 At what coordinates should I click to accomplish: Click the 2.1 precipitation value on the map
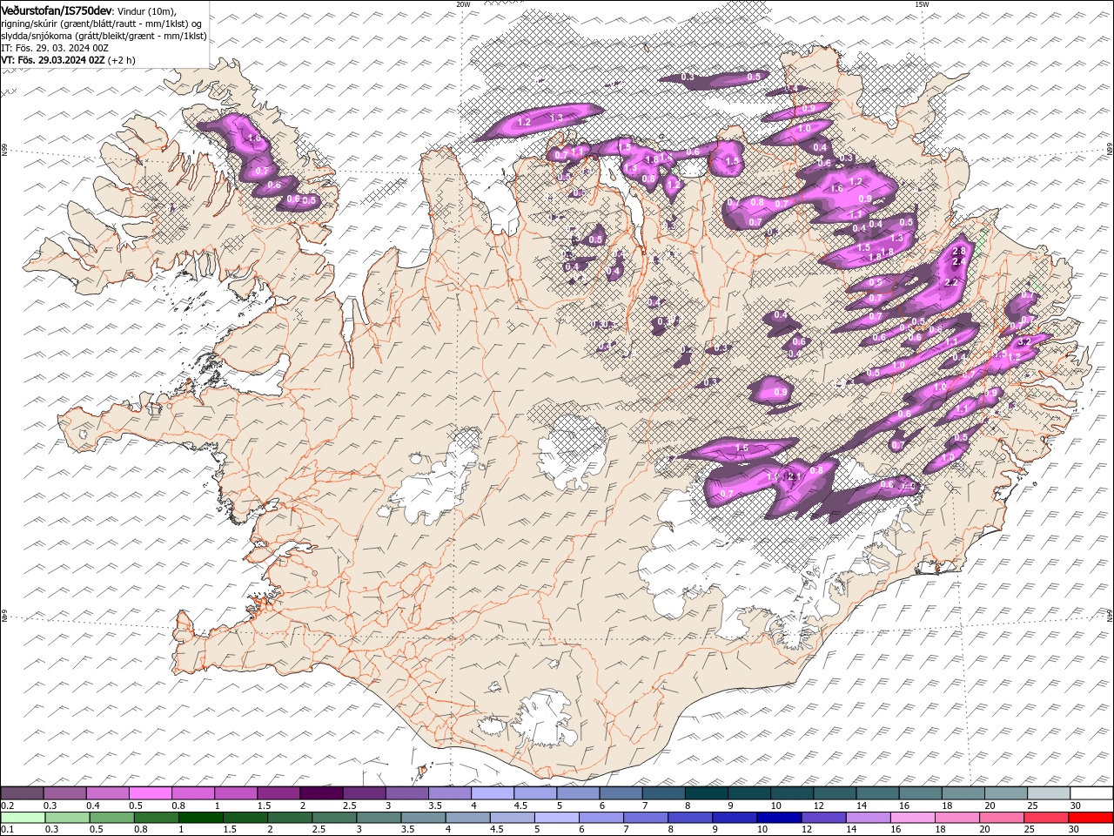point(793,477)
